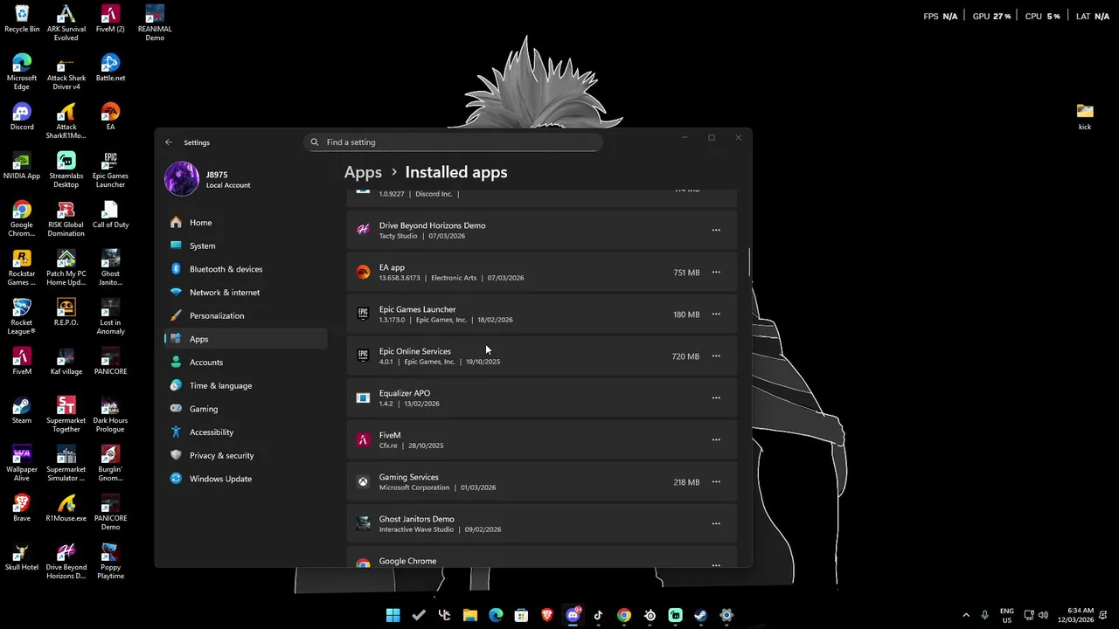Select the Poppy Playtime desktop icon
The height and width of the screenshot is (629, 1119).
point(110,561)
